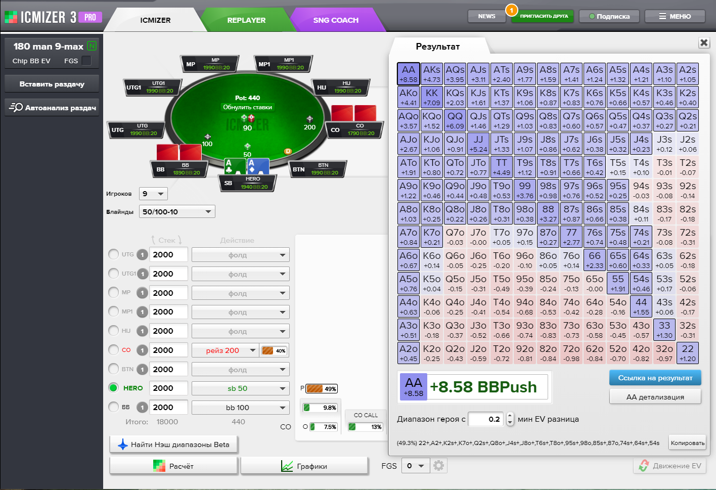Click the ante info circle next to BTN stack
The image size is (716, 490).
pos(143,370)
